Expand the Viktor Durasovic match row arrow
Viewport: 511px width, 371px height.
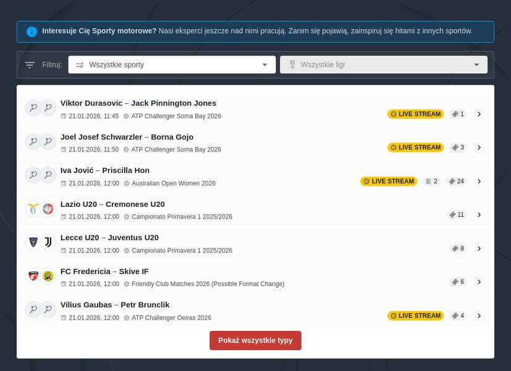click(479, 114)
